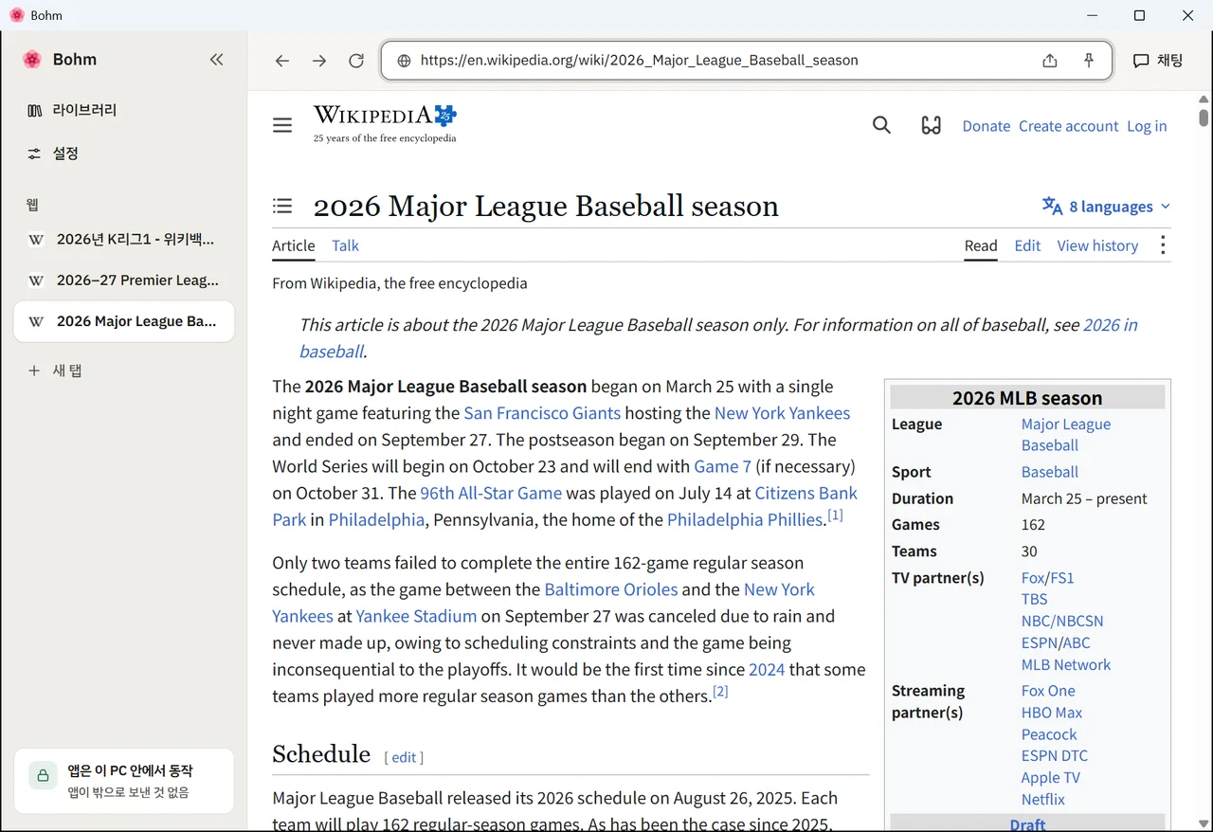Open the appearance glasses icon

click(x=932, y=125)
